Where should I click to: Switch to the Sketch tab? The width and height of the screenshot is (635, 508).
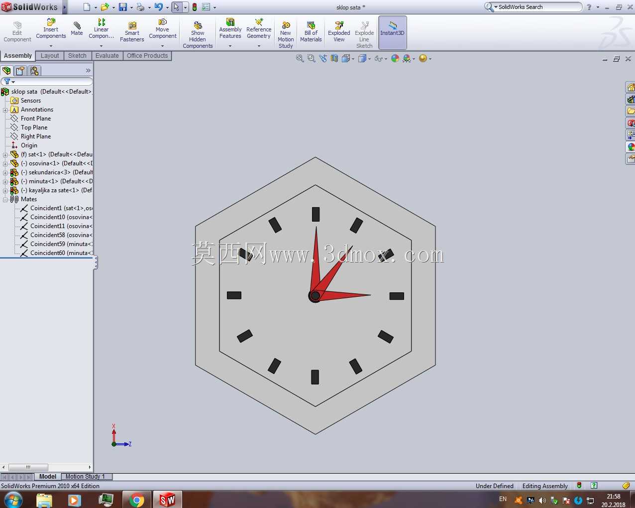(x=77, y=56)
